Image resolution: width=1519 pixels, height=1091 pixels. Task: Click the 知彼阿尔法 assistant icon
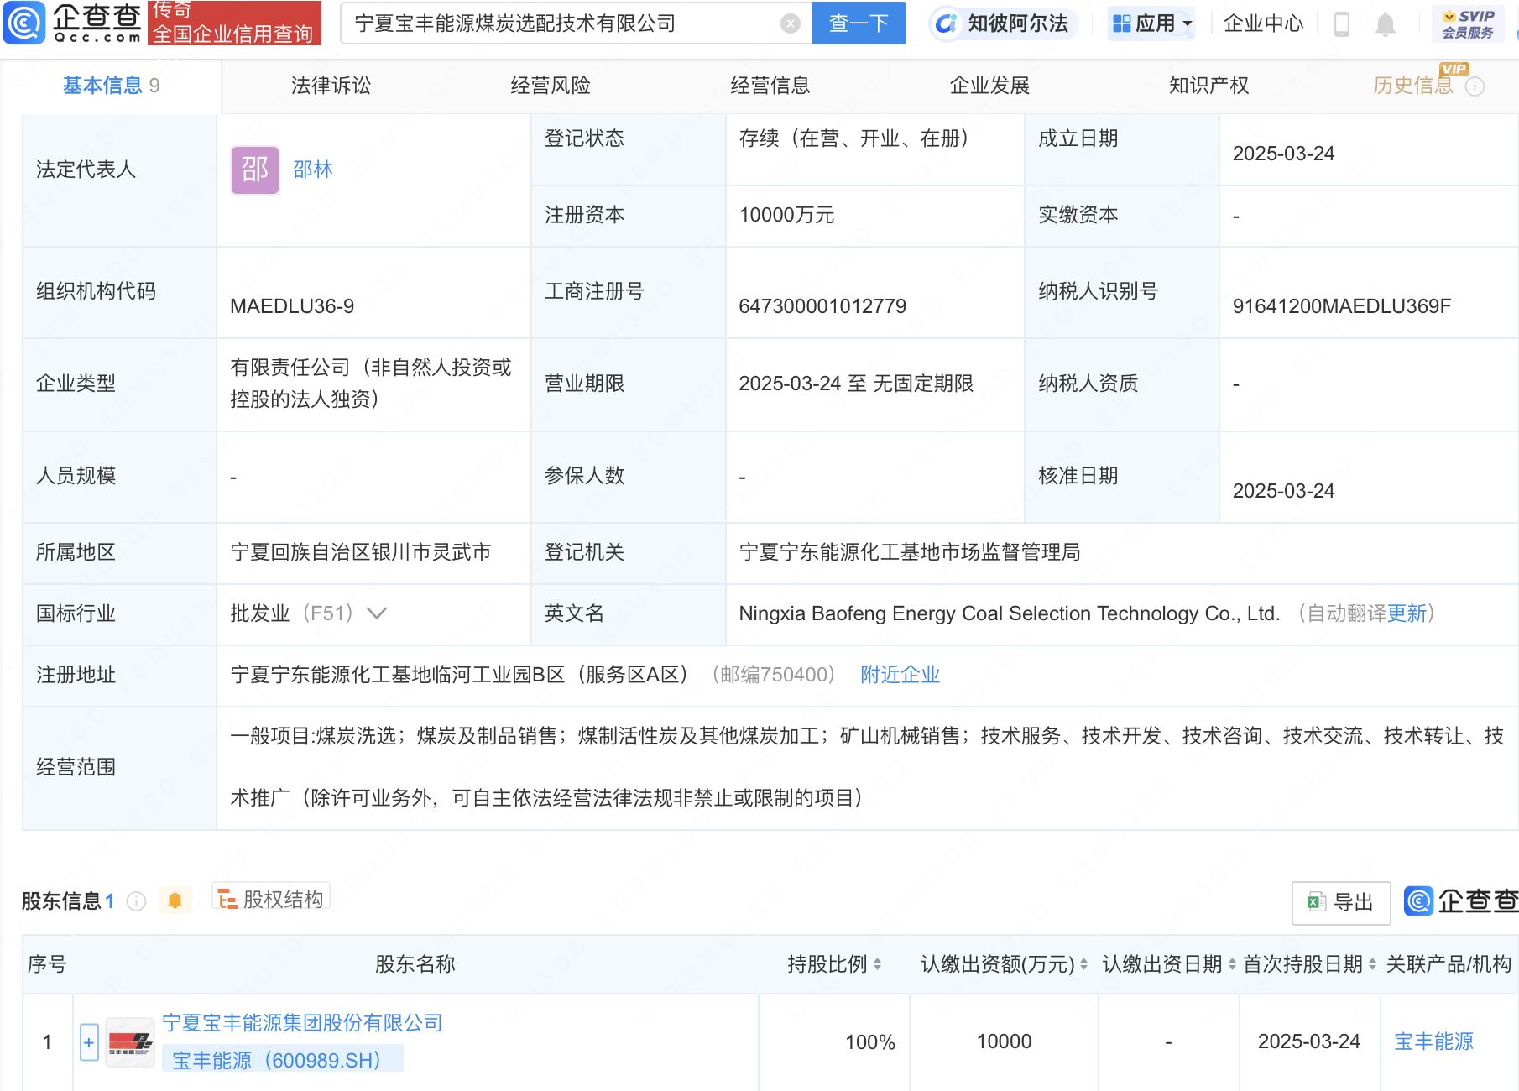pyautogui.click(x=946, y=23)
